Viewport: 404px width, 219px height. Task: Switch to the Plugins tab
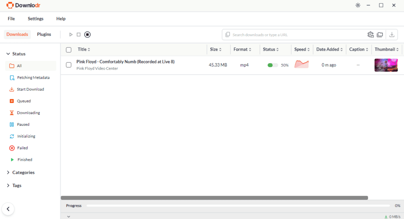(x=44, y=35)
